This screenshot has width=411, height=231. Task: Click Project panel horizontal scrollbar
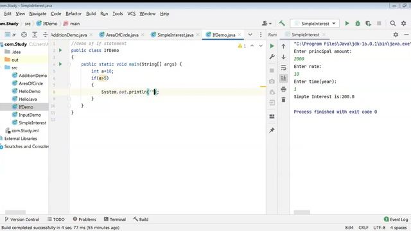[x=15, y=212]
